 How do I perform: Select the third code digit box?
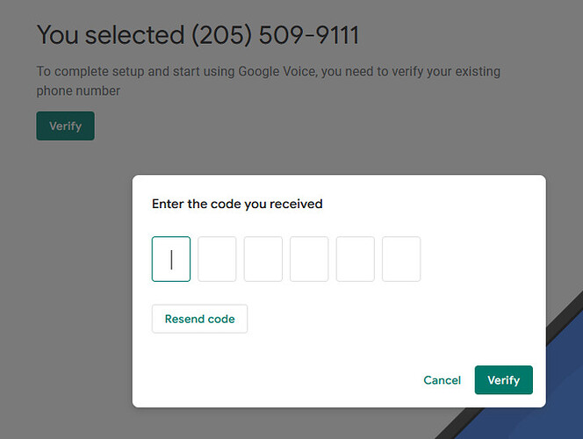[x=263, y=259]
